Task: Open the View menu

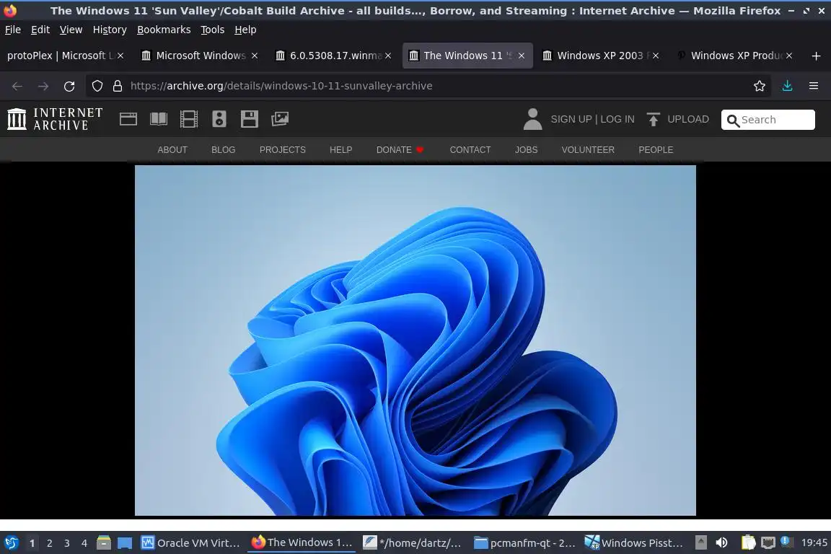Action: 71,30
